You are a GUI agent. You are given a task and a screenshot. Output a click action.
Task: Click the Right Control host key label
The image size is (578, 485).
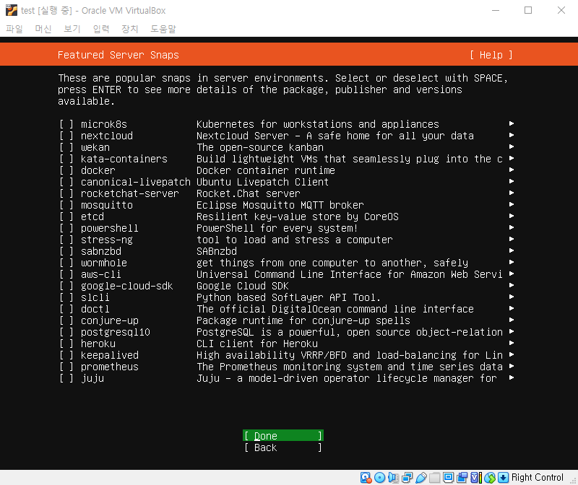click(x=537, y=478)
